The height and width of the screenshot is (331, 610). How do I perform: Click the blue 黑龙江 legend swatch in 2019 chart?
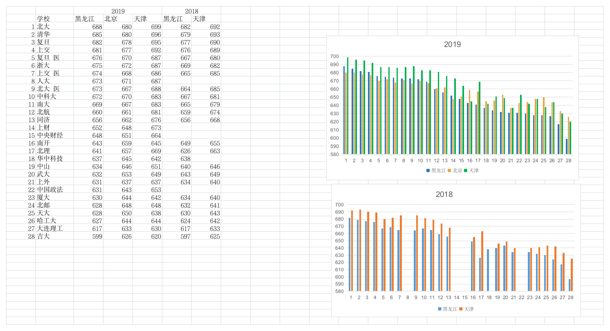(428, 170)
